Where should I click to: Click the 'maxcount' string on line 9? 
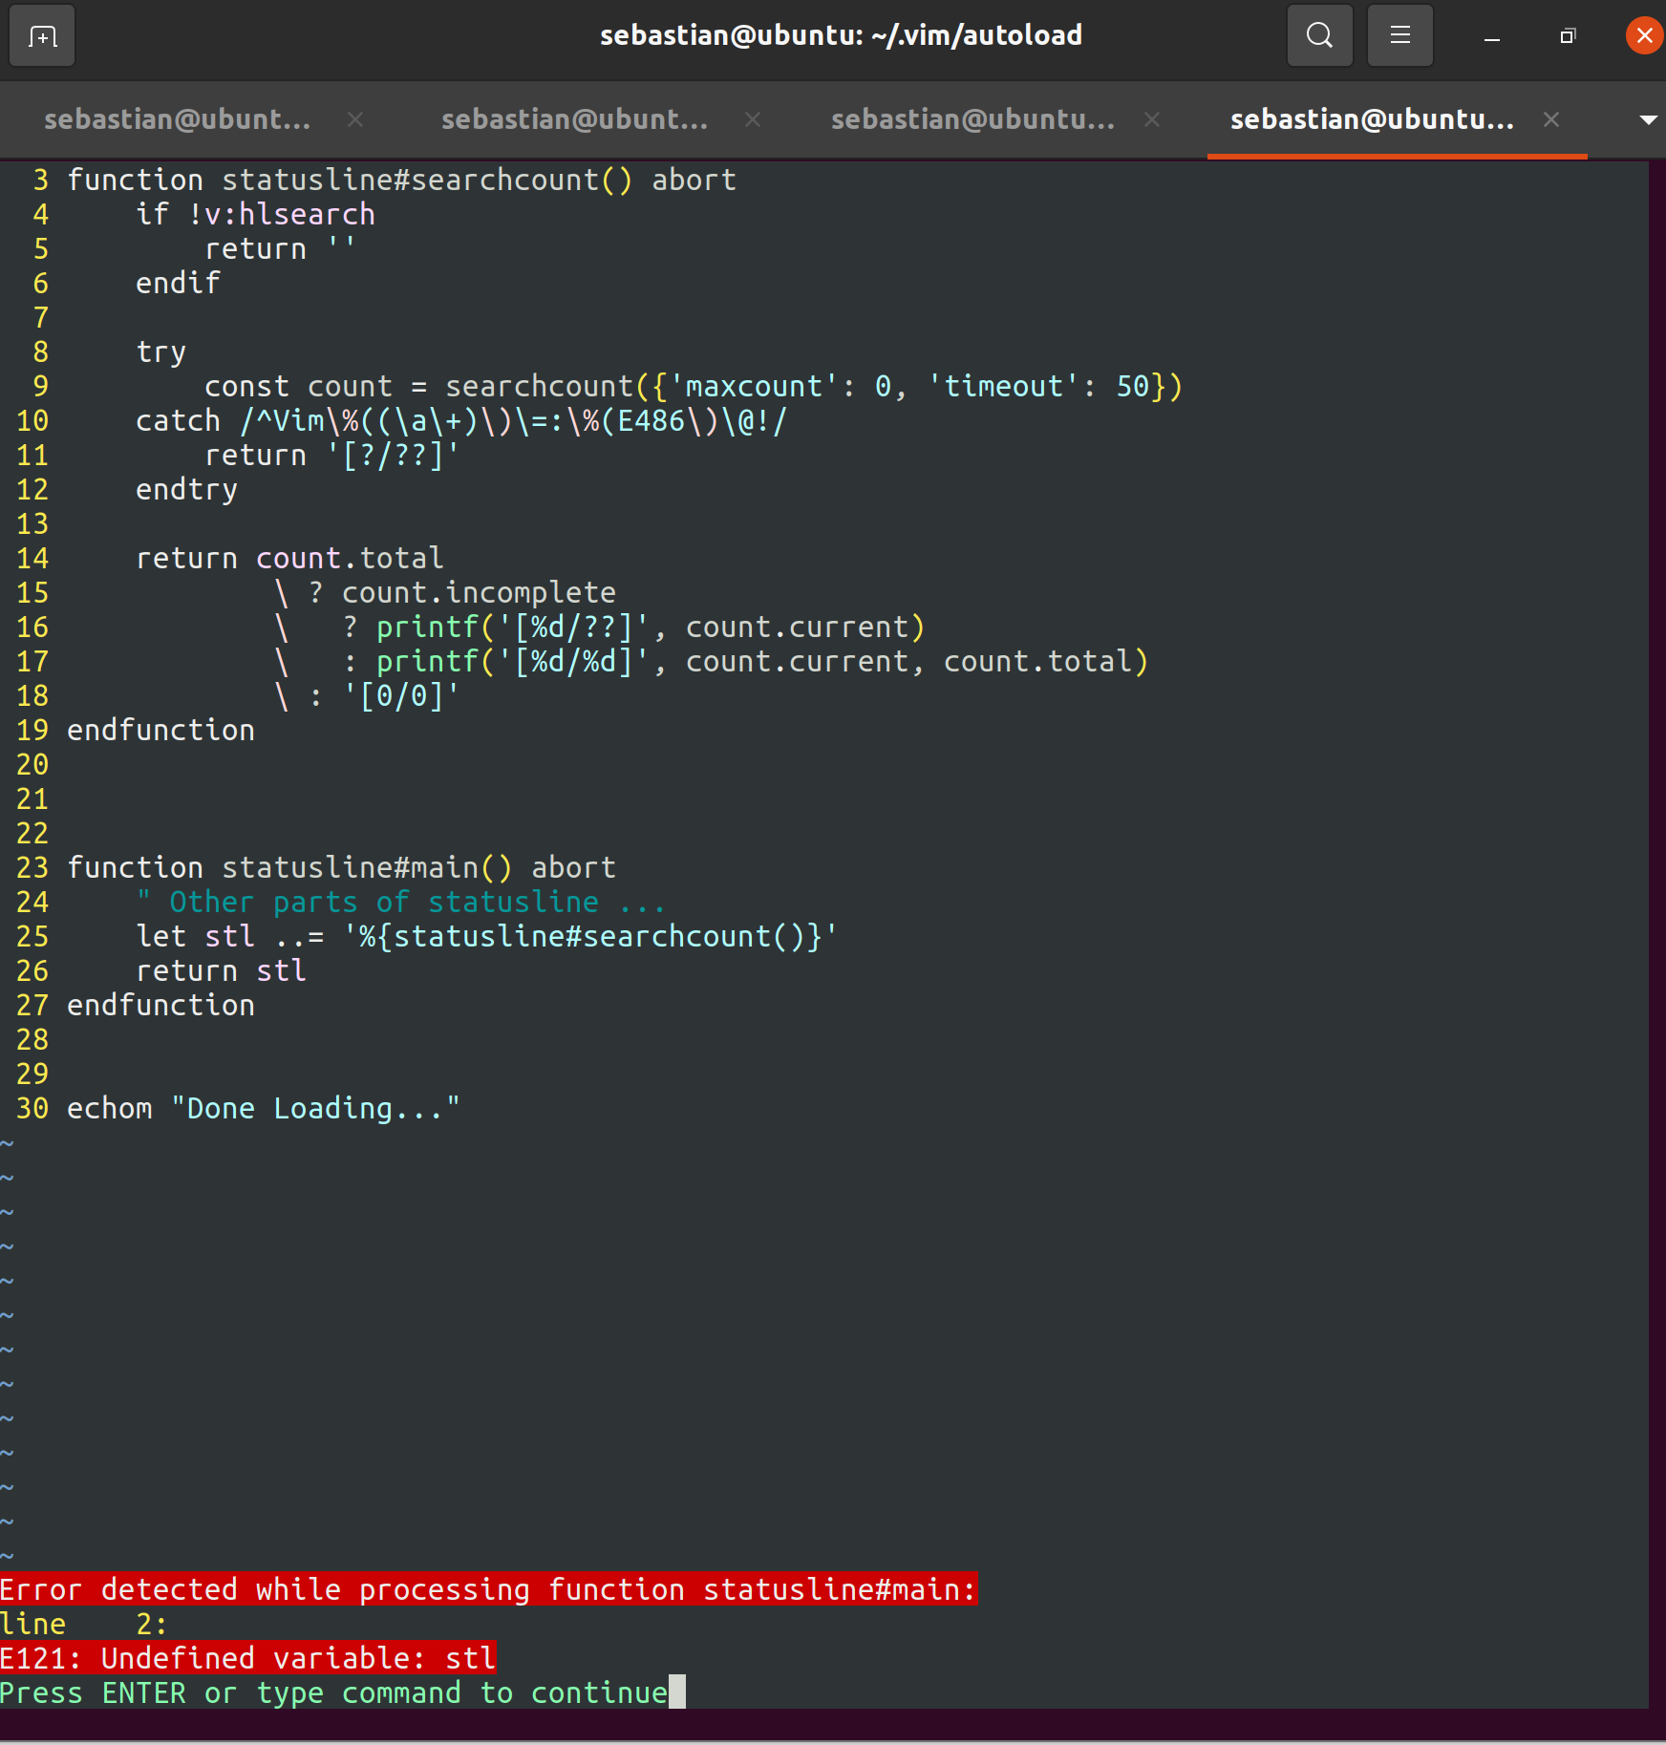click(x=754, y=386)
